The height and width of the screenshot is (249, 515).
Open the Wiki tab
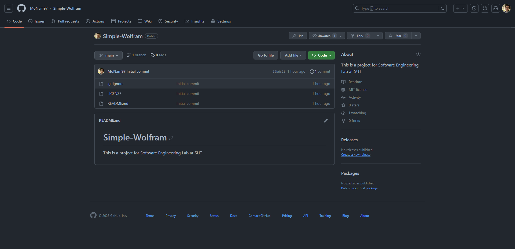(x=145, y=21)
